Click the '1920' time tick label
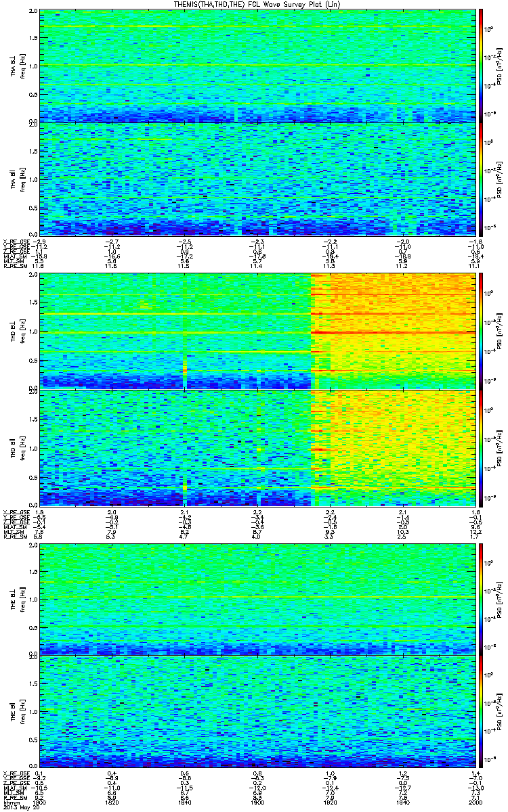Viewport: 508px width, 812px height. coord(330,801)
